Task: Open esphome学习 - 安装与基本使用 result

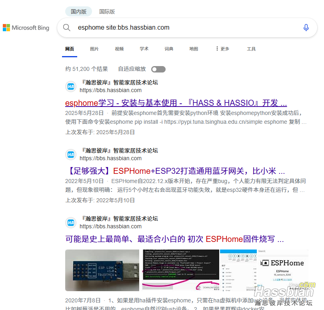Action: (176, 103)
